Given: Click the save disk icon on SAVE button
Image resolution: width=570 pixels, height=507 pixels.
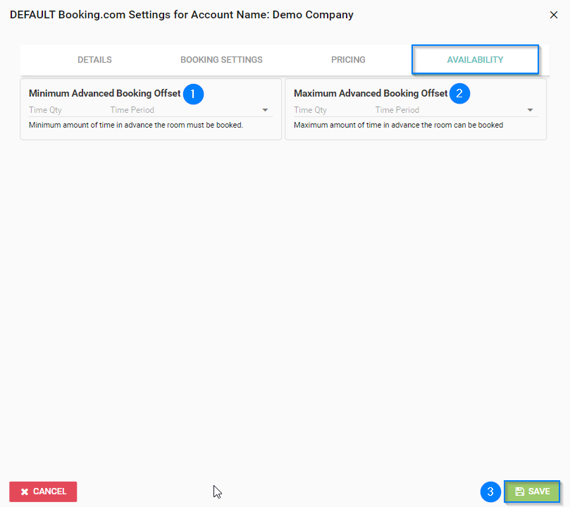Looking at the screenshot, I should pos(521,491).
